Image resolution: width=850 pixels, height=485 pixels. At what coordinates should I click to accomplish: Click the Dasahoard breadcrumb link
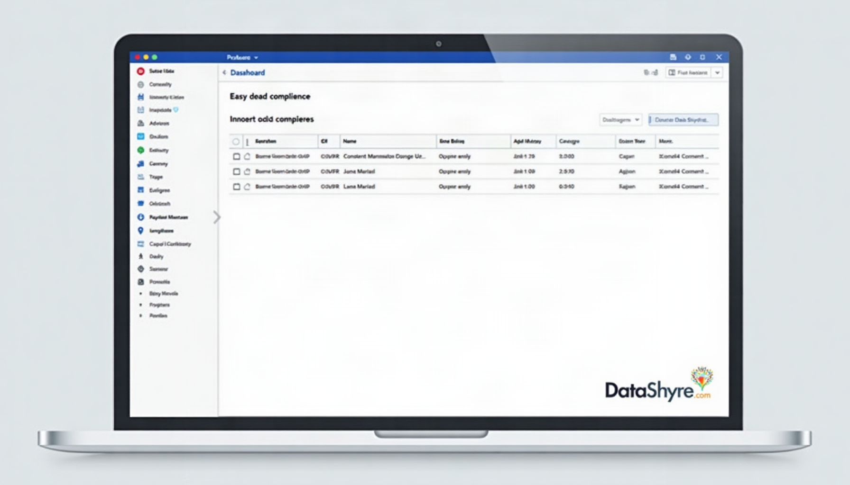(248, 72)
